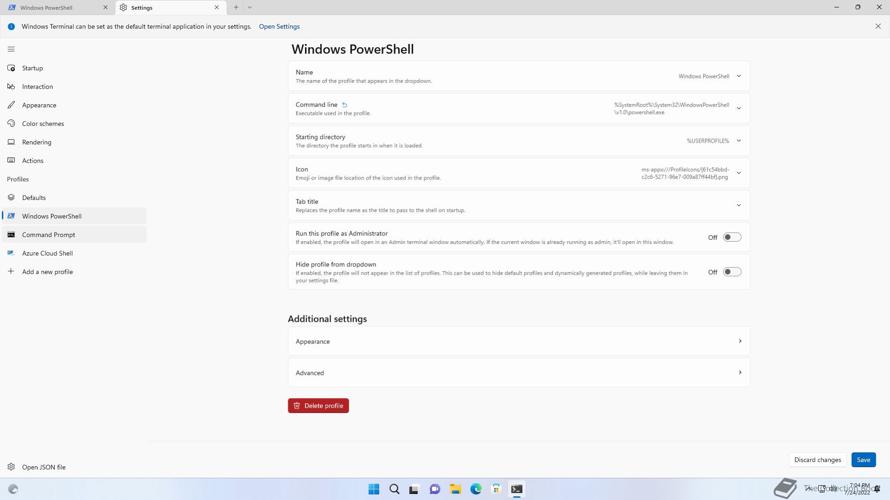Open File Explorer from taskbar
890x500 pixels.
tap(455, 489)
